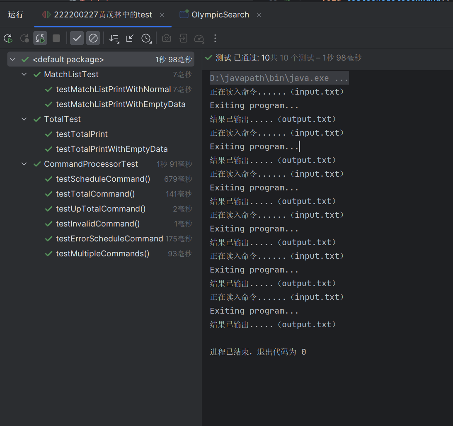Screen dimensions: 453x426
Task: Click the profiler speedometer icon
Action: tap(199, 39)
